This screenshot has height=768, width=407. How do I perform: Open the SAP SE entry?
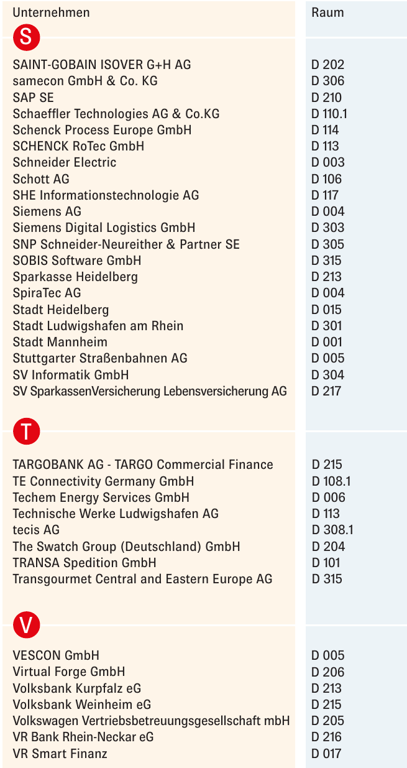(x=34, y=97)
